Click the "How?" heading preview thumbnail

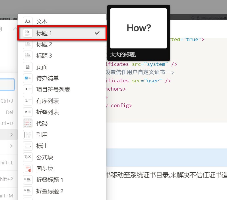tap(139, 28)
